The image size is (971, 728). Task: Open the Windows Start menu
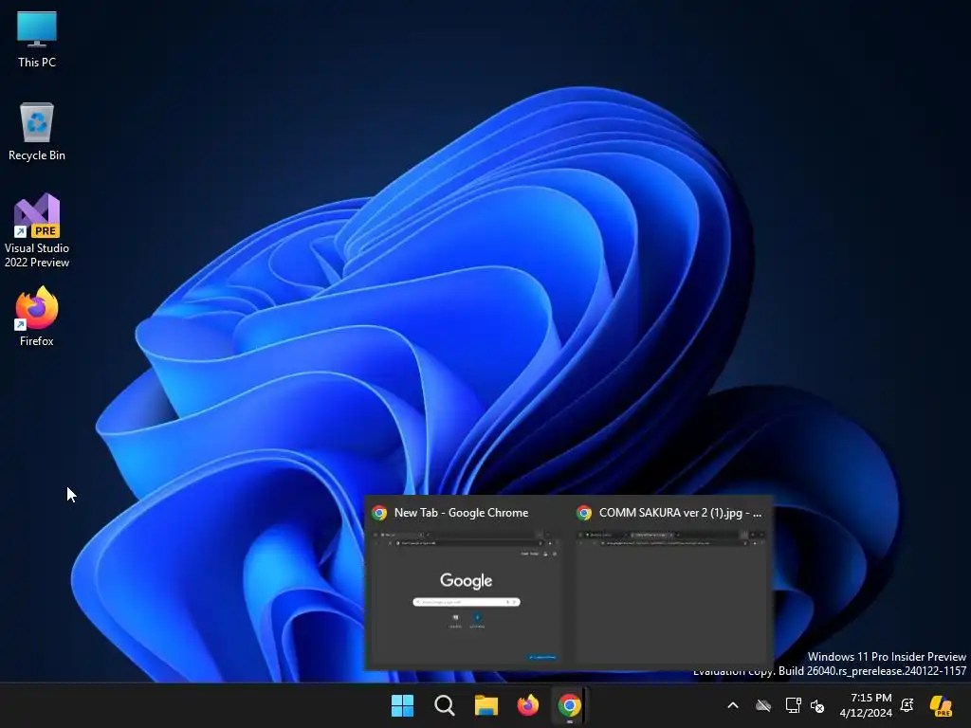(x=402, y=705)
